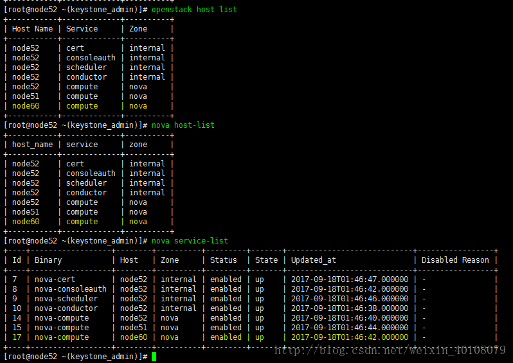The image size is (513, 363).
Task: Select the 'Binary' column header
Action: (48, 260)
